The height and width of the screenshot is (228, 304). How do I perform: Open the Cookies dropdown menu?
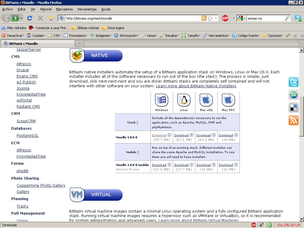tap(36, 36)
